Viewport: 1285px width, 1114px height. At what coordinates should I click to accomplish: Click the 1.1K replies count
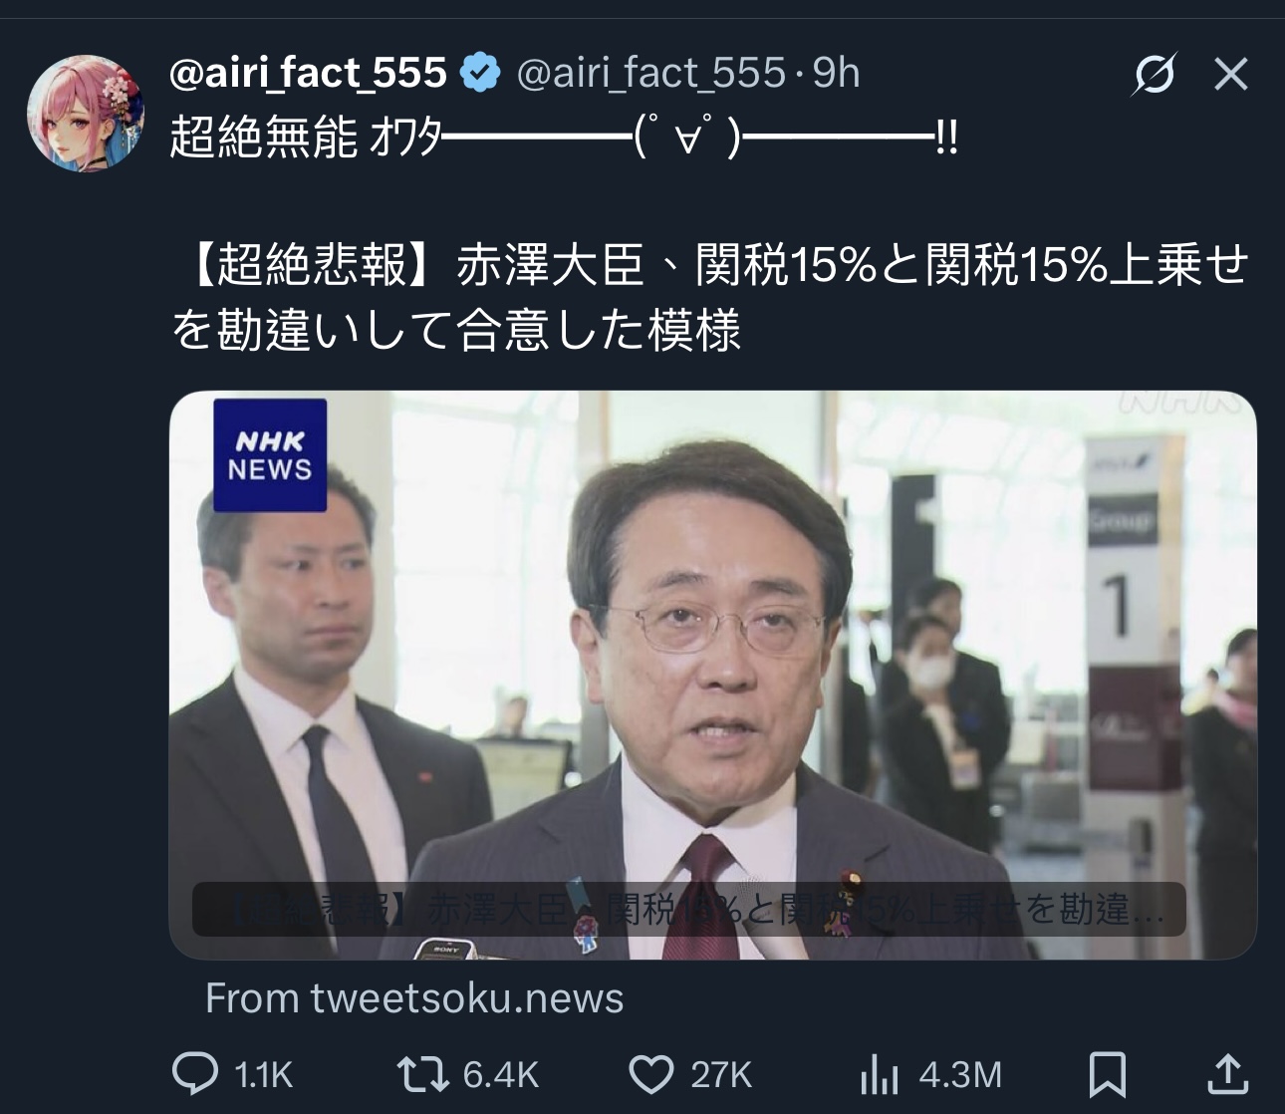point(264,1075)
